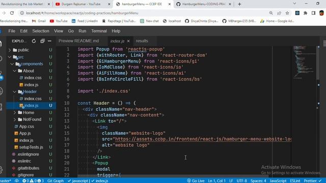The height and width of the screenshot is (183, 326).
Task: Open Prettier status in status bar
Action: (x=312, y=181)
